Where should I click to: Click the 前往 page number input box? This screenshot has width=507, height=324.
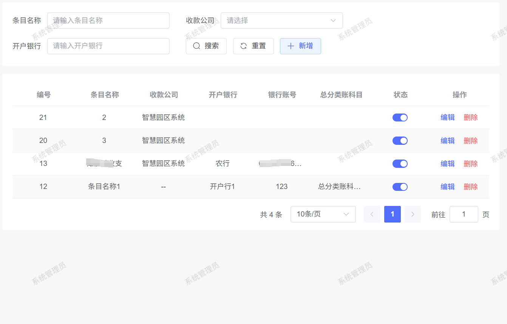point(464,214)
